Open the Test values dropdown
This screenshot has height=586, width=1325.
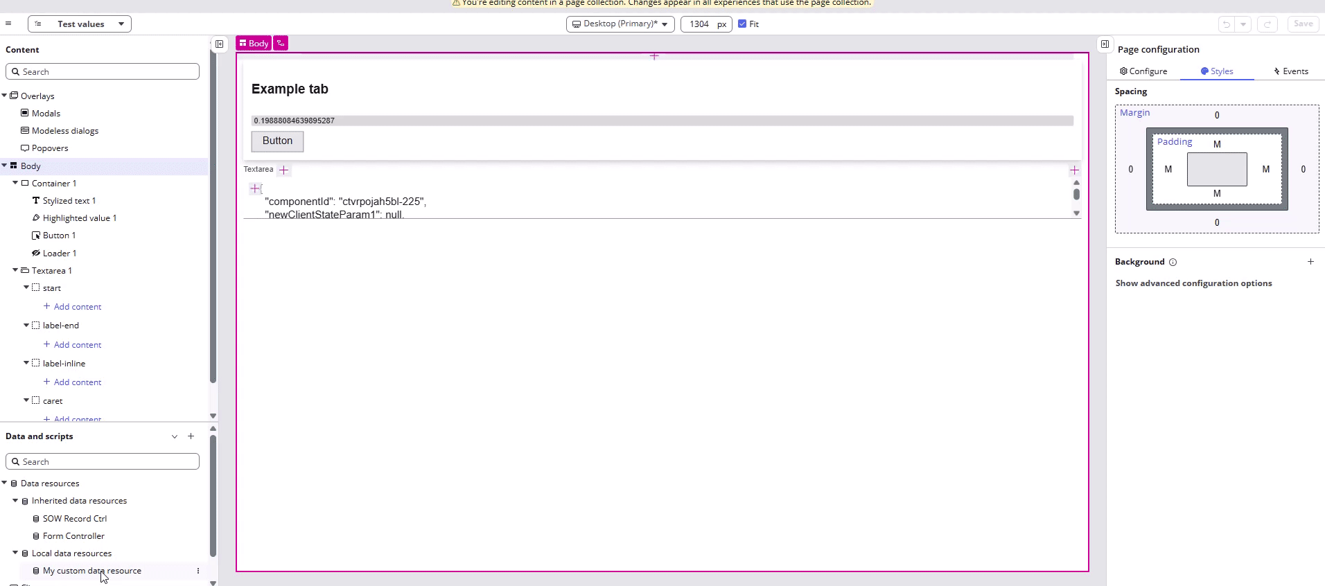[80, 24]
